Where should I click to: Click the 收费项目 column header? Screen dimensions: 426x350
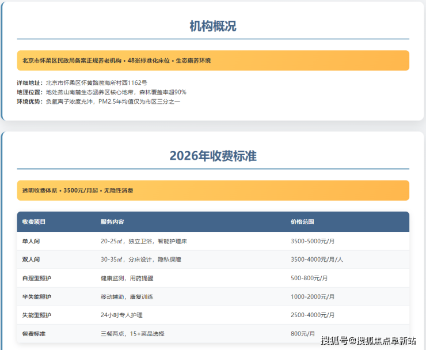pyautogui.click(x=34, y=222)
